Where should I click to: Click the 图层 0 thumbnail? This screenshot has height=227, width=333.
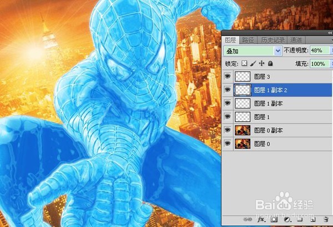tap(243, 144)
